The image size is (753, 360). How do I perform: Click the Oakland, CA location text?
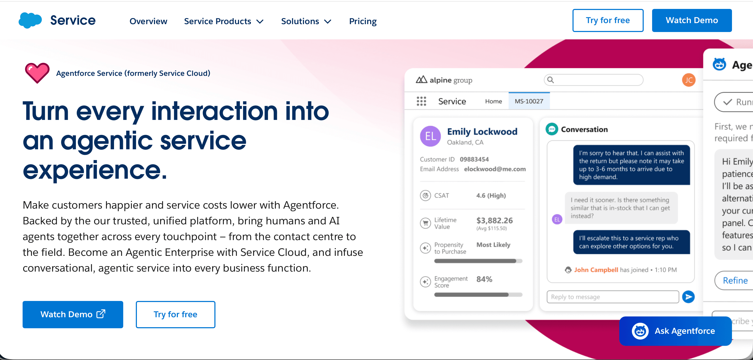465,142
